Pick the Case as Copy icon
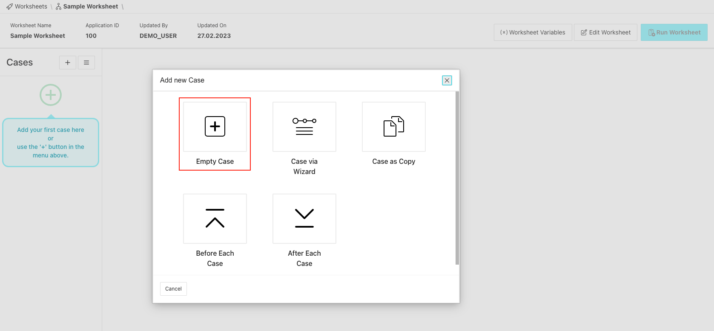 [394, 126]
